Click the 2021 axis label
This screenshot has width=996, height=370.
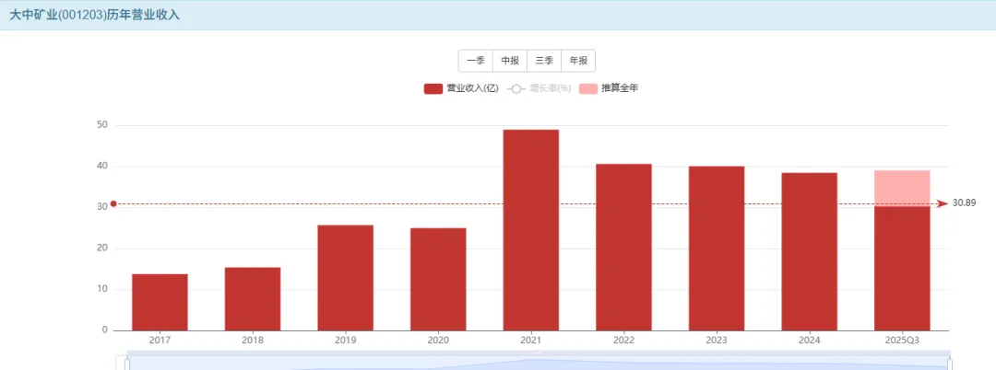[531, 341]
